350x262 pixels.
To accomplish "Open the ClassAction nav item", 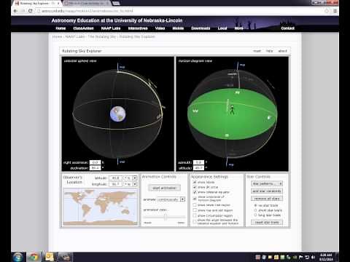I will [x=83, y=28].
